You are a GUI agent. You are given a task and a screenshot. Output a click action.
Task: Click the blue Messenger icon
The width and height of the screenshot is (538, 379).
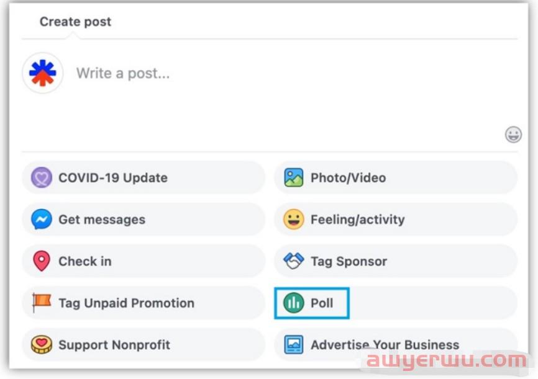[42, 220]
